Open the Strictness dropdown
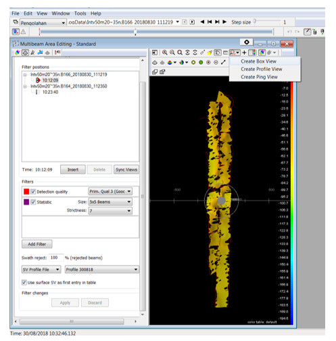 [110, 211]
